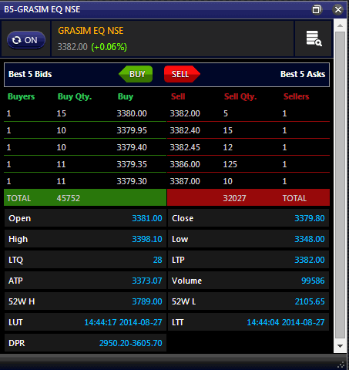Click the window resize grip icon

point(341,365)
